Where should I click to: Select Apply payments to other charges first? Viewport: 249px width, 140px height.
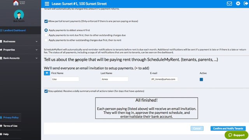(46, 40)
